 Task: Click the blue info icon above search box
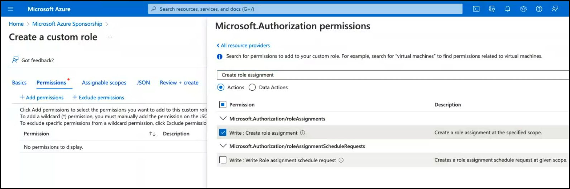pos(220,56)
